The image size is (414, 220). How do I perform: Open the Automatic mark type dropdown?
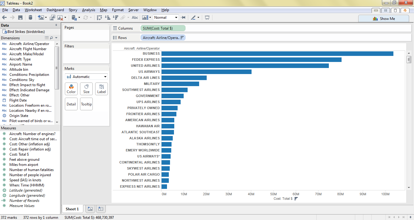86,77
